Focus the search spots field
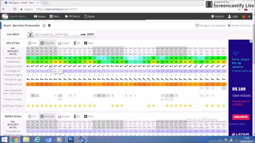 tap(19, 16)
